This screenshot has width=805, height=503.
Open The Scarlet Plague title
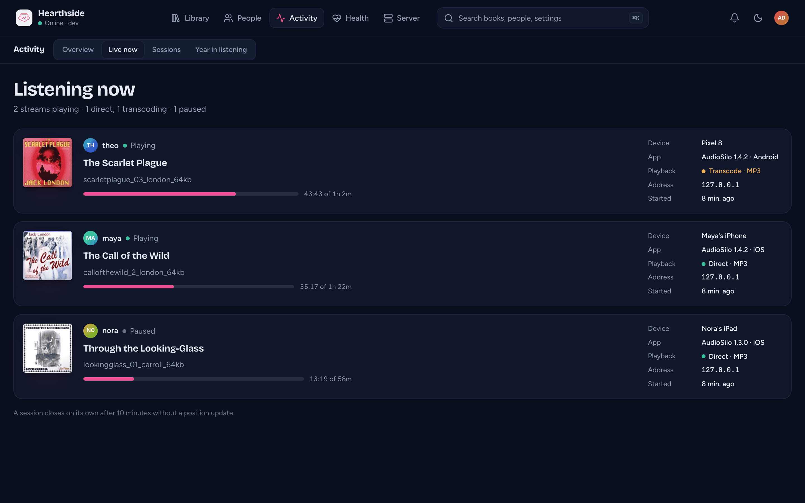pos(125,163)
